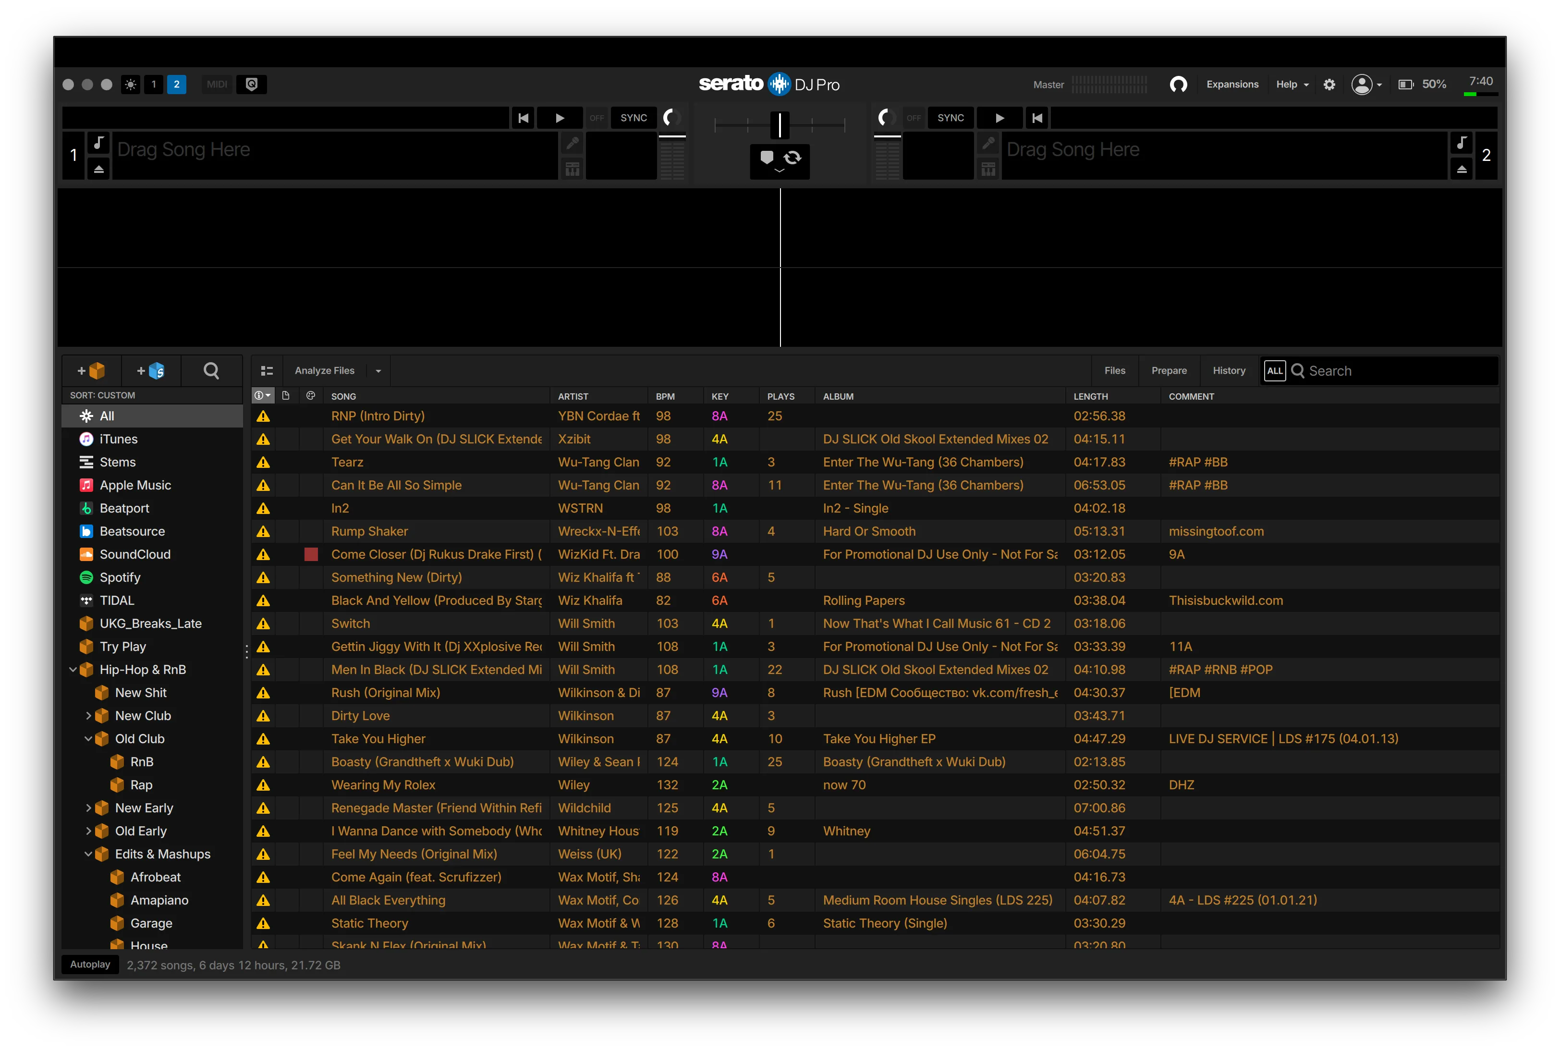
Task: Open deck 2 stems/pads icon
Action: (x=988, y=169)
